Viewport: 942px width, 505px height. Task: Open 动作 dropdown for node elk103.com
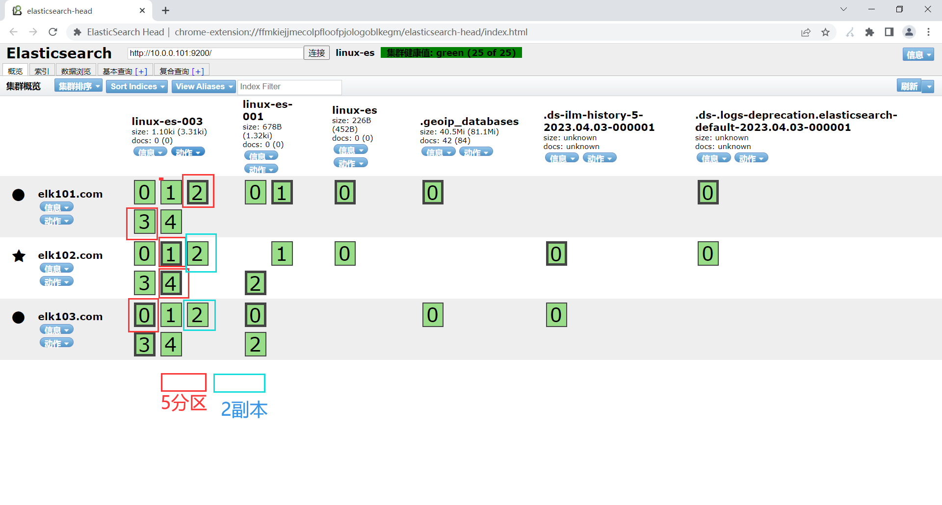[56, 343]
